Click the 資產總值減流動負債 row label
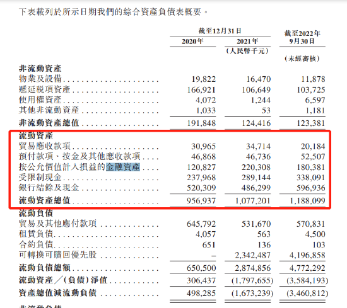The width and height of the screenshot is (347, 308). pos(57,293)
